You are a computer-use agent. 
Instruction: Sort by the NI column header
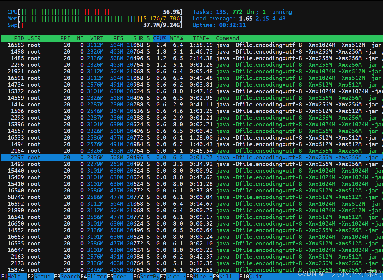pos(80,38)
